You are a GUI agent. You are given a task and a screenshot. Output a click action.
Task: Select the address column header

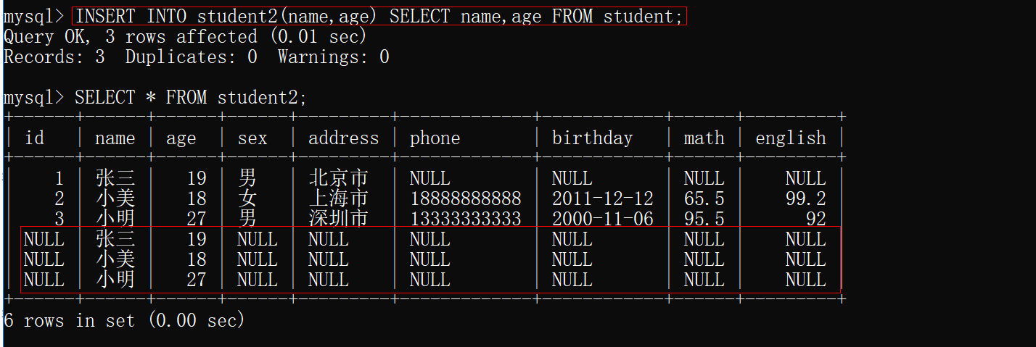pos(343,138)
